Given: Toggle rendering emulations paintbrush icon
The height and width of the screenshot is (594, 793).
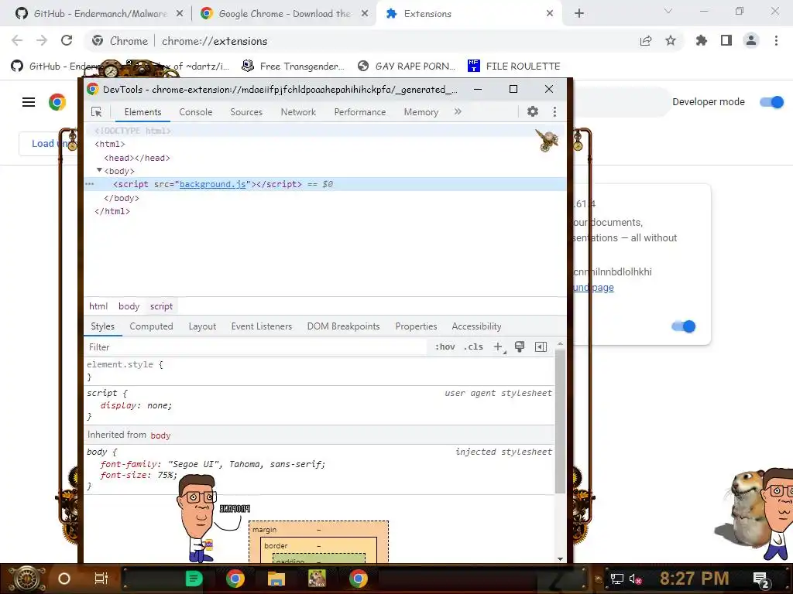Looking at the screenshot, I should (x=520, y=347).
